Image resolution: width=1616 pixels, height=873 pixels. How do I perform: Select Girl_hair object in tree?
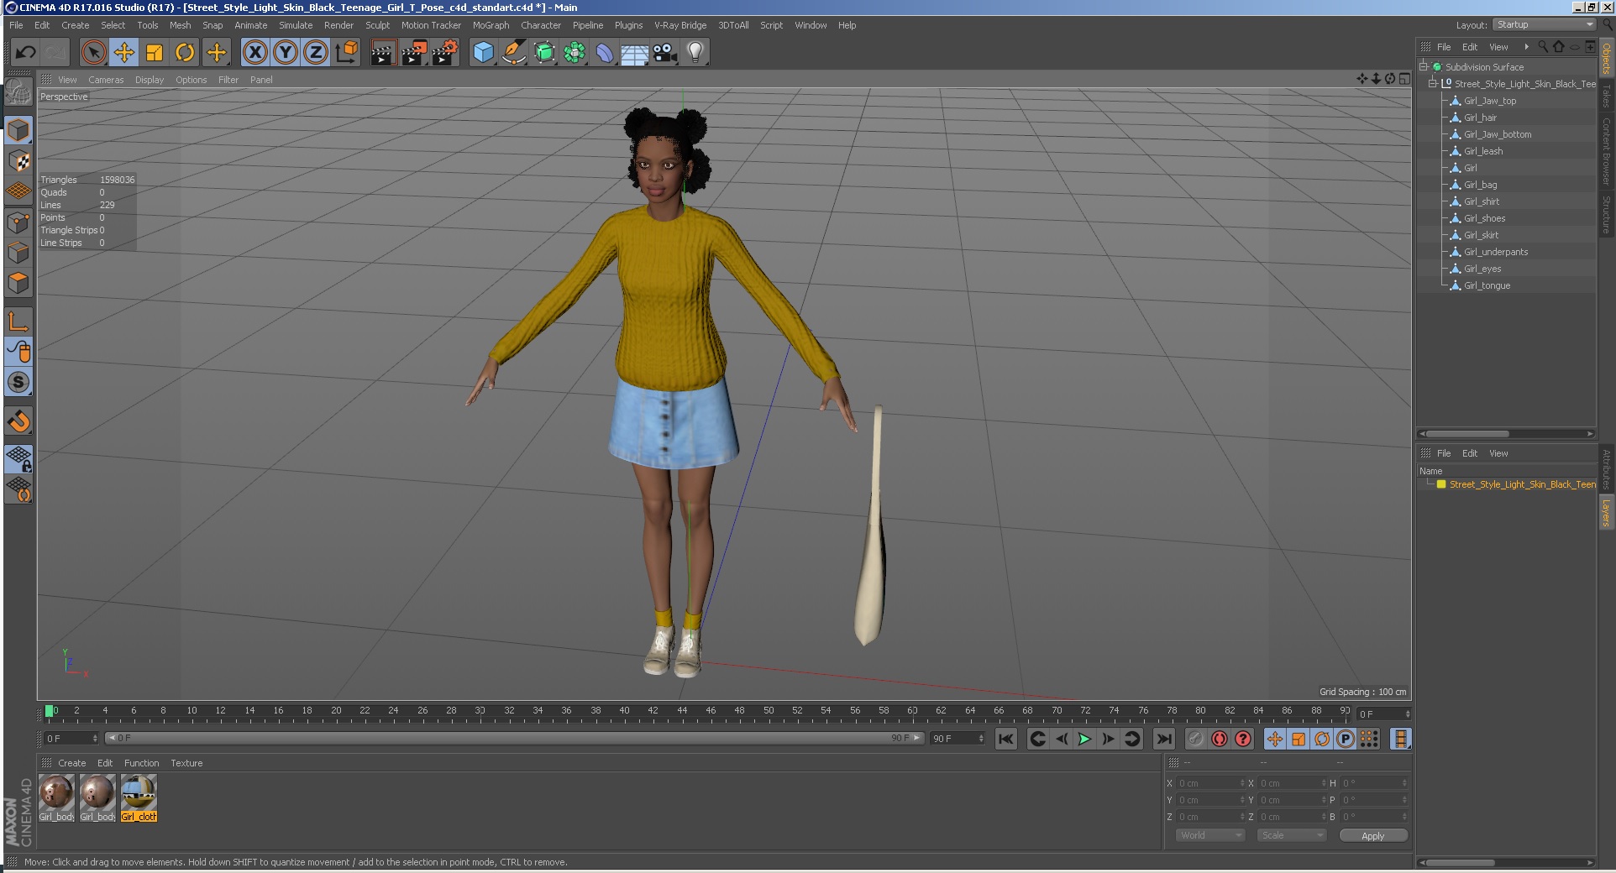[1480, 118]
